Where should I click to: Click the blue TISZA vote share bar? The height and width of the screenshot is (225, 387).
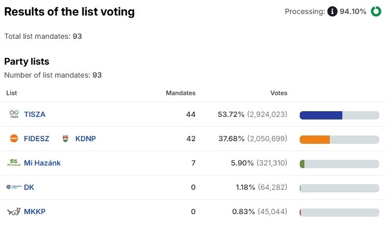pyautogui.click(x=321, y=115)
